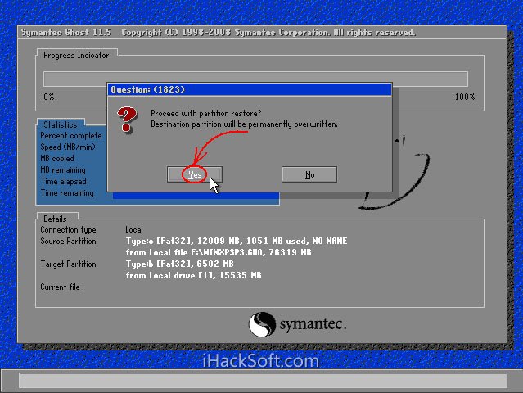Click the Symantec yin-yang logo icon
This screenshot has width=523, height=393.
262,323
